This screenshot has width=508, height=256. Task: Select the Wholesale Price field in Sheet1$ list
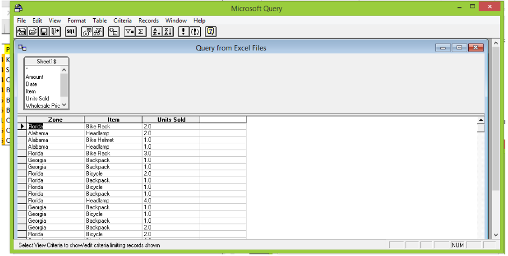(x=43, y=106)
